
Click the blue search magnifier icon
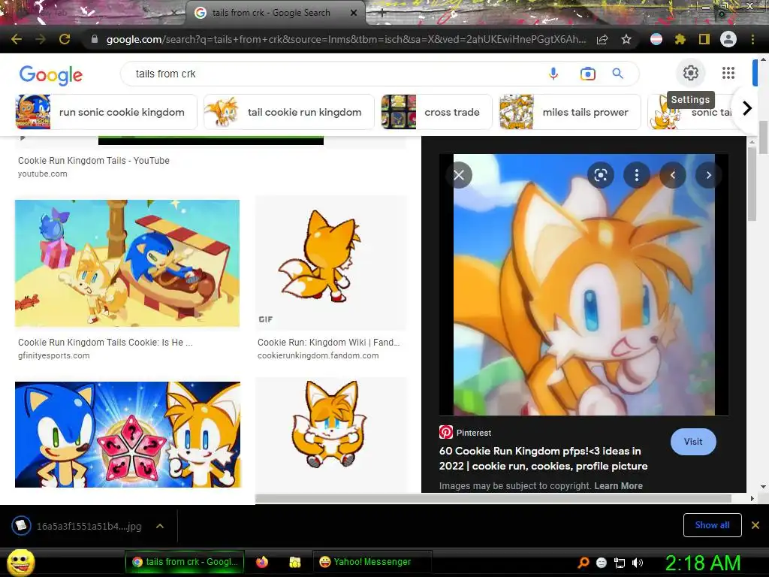click(618, 74)
